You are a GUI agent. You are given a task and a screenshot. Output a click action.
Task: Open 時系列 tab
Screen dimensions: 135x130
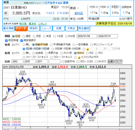[33, 28]
